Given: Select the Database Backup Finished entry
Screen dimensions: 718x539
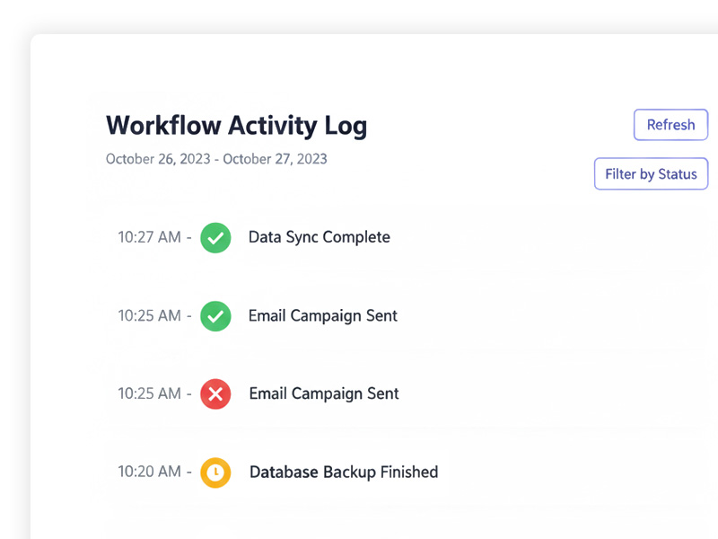Looking at the screenshot, I should tap(344, 472).
